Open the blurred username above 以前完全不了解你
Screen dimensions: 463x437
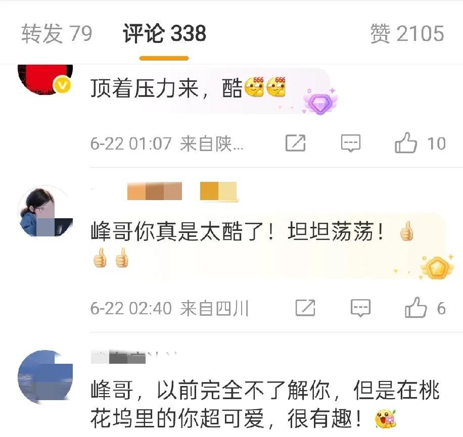coord(134,358)
